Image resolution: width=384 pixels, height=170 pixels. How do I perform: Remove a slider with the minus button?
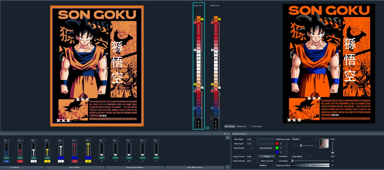[x=228, y=167]
